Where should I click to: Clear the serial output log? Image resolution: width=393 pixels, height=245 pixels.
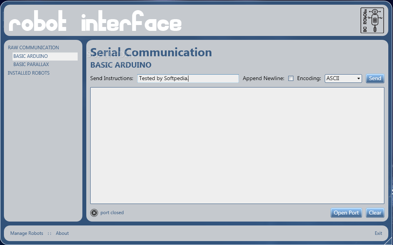coord(375,213)
